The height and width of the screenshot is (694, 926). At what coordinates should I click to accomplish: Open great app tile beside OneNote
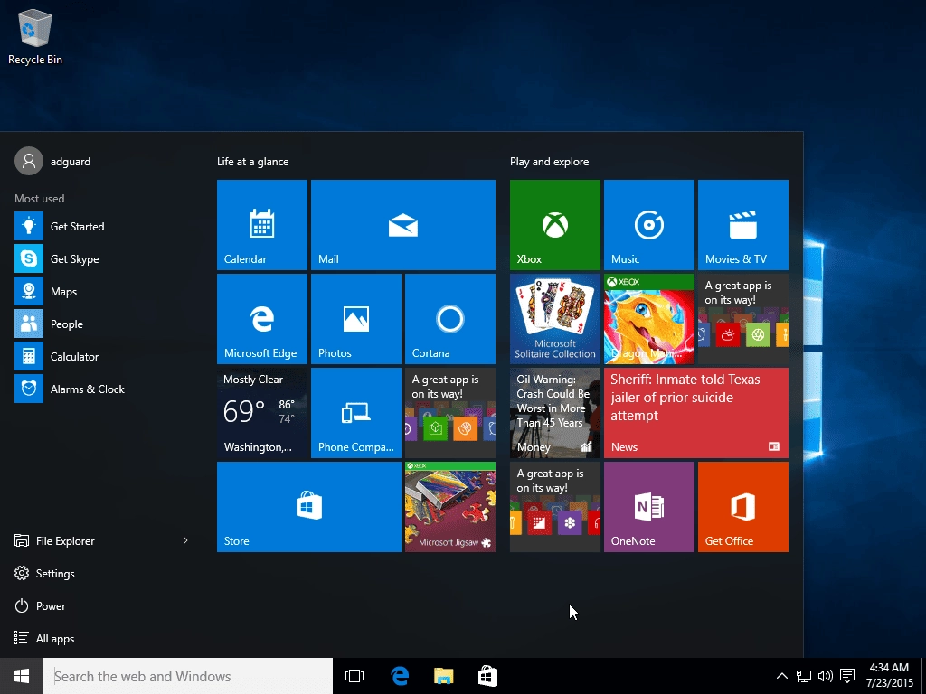555,507
